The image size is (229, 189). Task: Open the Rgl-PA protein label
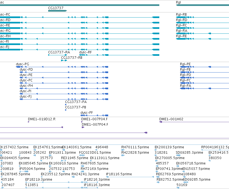pyautogui.click(x=185, y=86)
